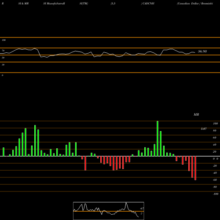Click the MR axis label -40
220x220 pixels.
coord(215,173)
